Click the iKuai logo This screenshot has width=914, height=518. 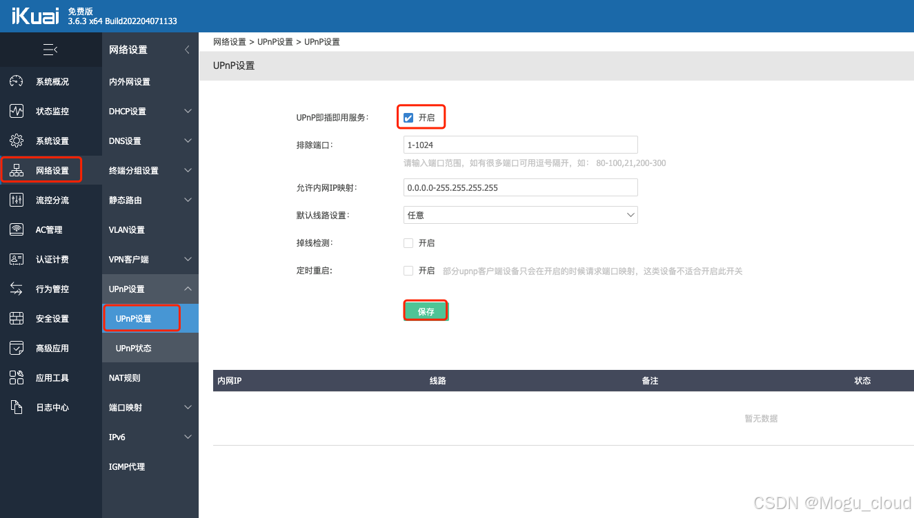(35, 16)
